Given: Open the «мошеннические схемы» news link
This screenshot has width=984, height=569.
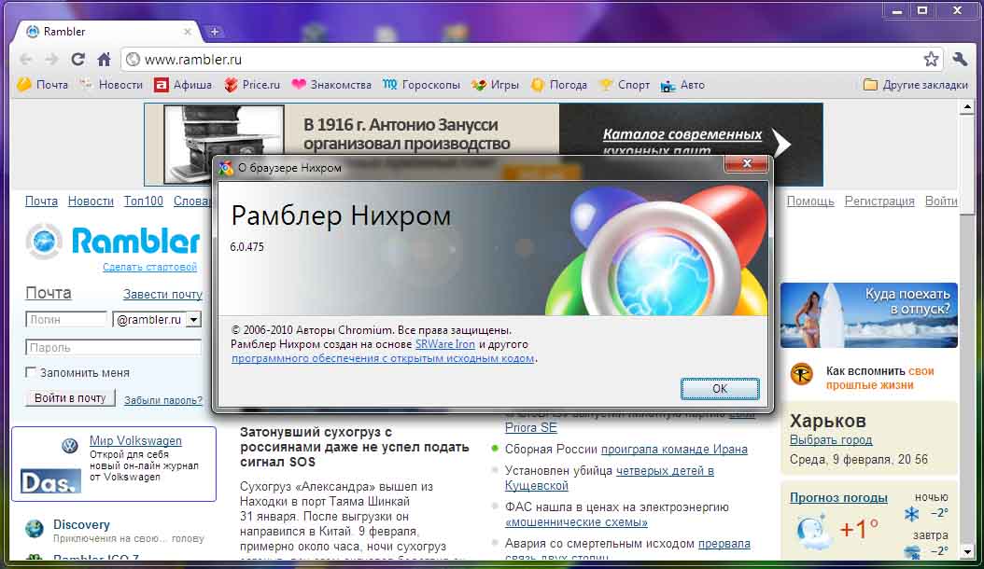Looking at the screenshot, I should 576,522.
